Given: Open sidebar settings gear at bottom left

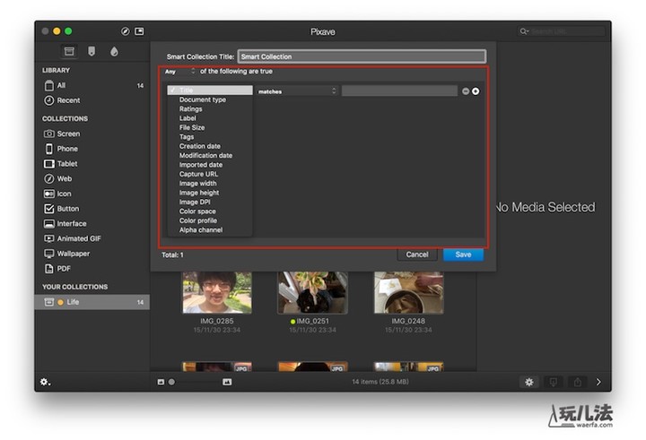Looking at the screenshot, I should click(x=45, y=382).
